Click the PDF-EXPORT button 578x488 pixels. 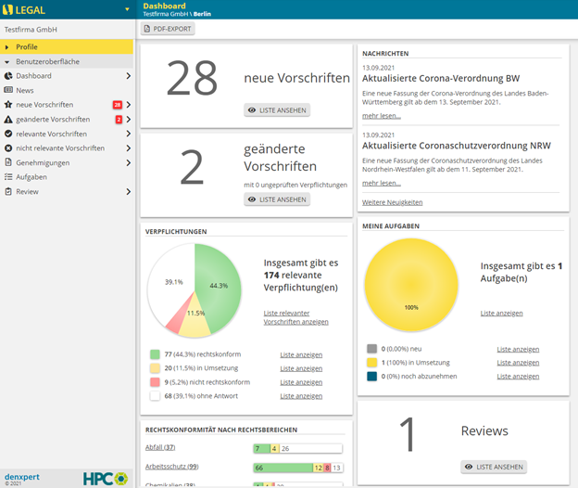tap(168, 29)
